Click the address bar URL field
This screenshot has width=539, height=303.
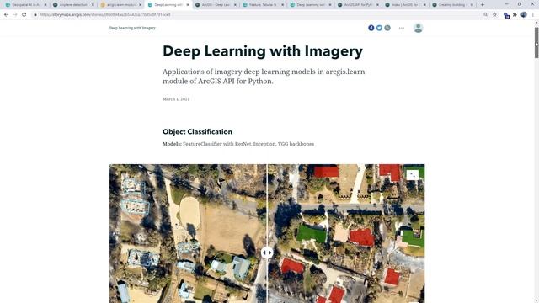point(258,15)
